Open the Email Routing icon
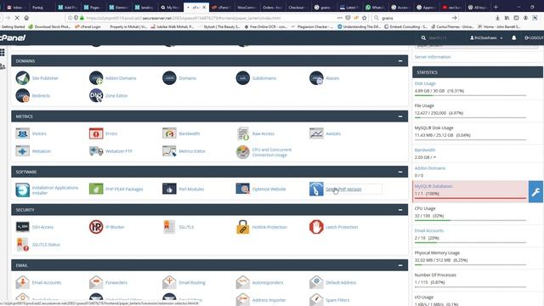The height and width of the screenshot is (306, 544). pyautogui.click(x=169, y=282)
